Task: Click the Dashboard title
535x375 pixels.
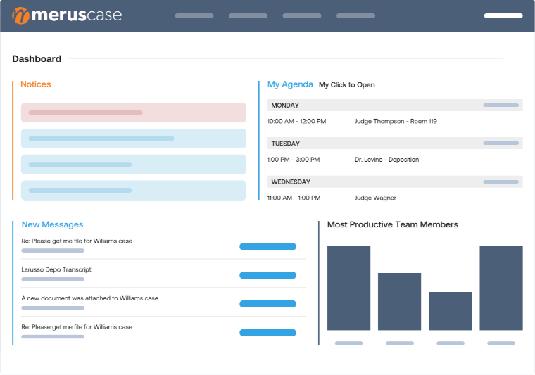Action: 37,58
